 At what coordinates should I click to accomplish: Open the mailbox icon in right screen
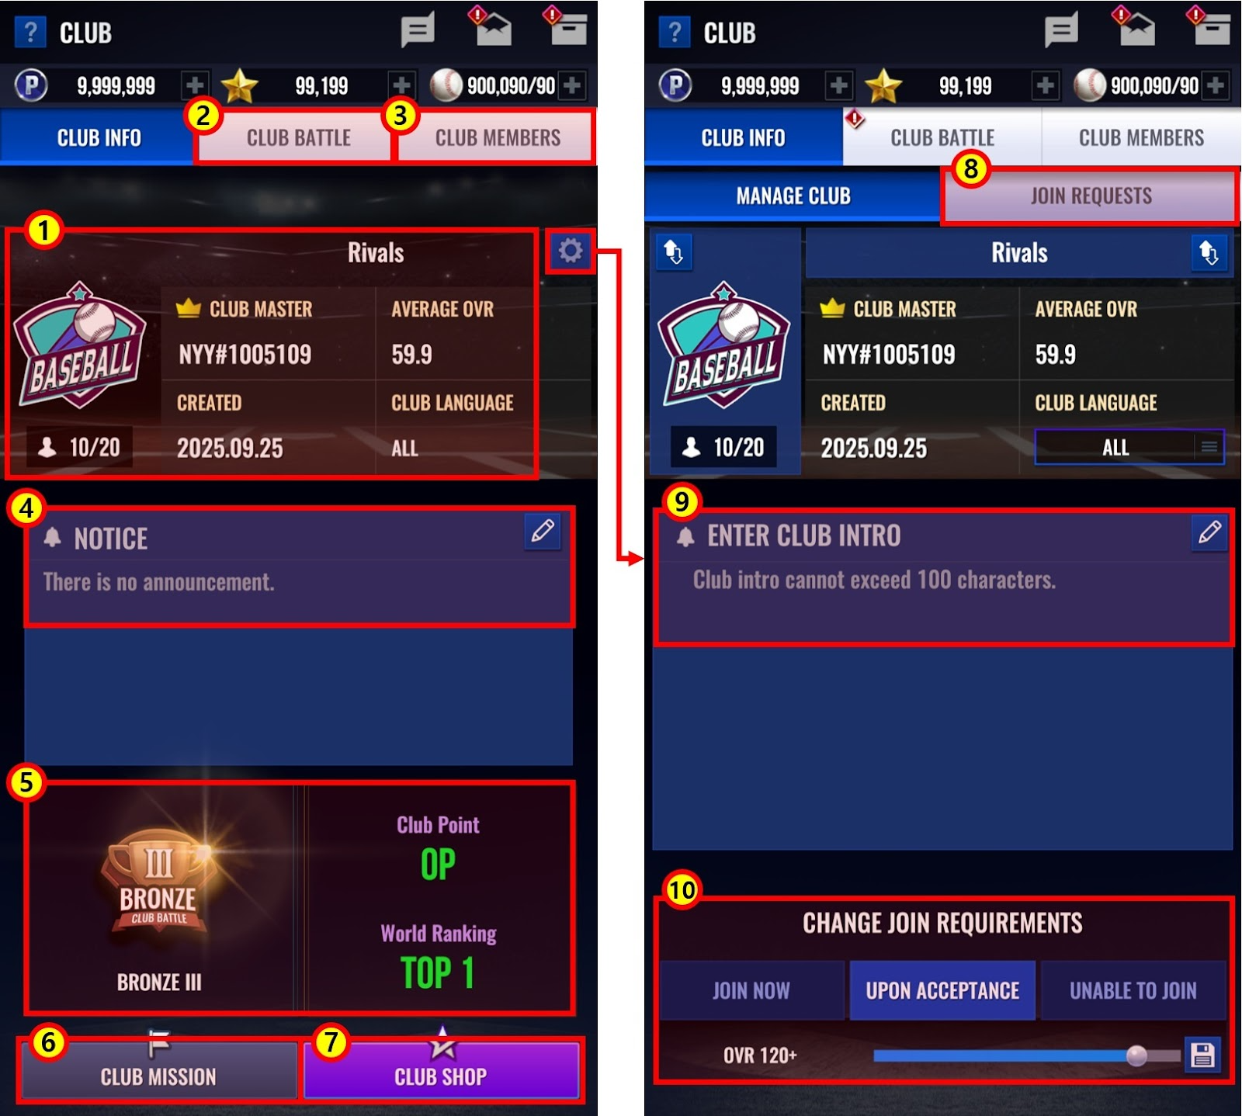1136,28
